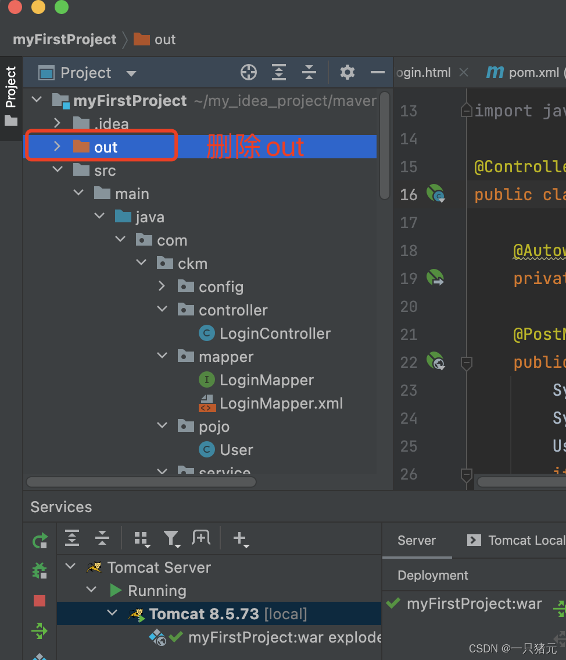Collapse the pojo package arrow
Viewport: 566px width, 660px height.
pyautogui.click(x=163, y=425)
